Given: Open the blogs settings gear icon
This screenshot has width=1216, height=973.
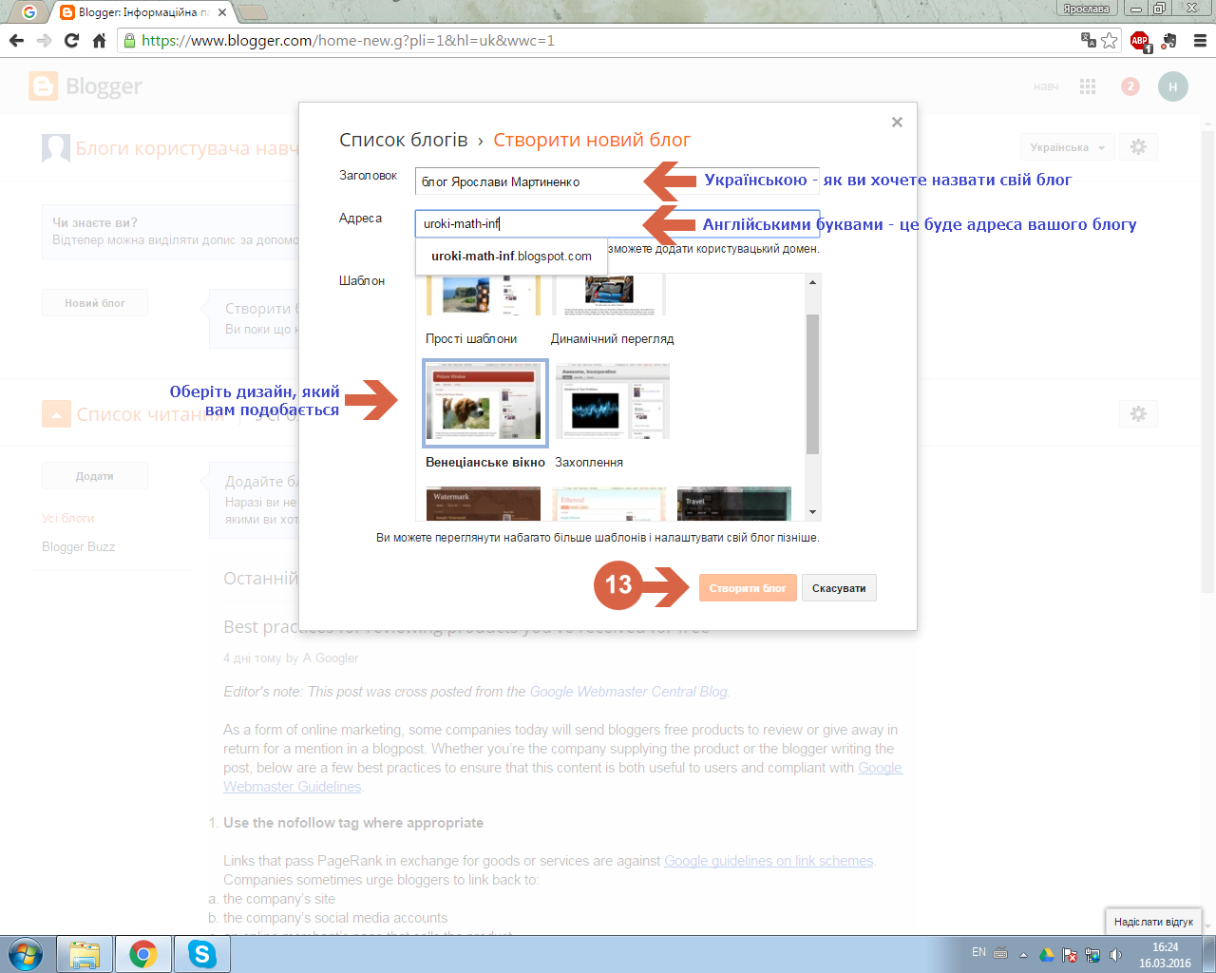Looking at the screenshot, I should click(1138, 147).
